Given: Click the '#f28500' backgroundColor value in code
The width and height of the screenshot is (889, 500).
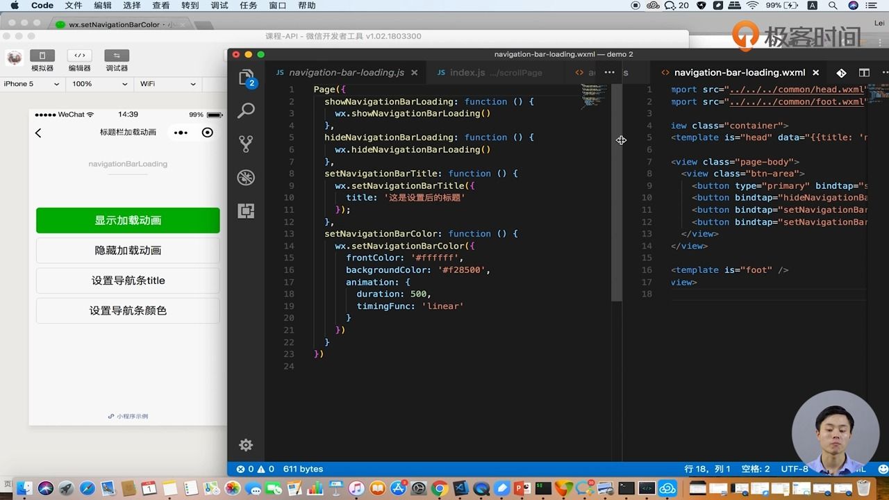Looking at the screenshot, I should pos(462,269).
